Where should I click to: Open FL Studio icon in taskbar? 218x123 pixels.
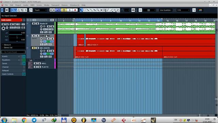[x=84, y=120]
